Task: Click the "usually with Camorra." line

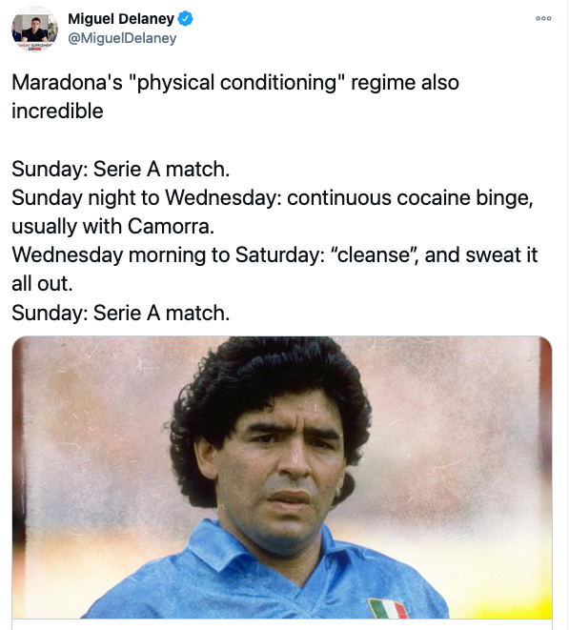Action: (x=112, y=226)
